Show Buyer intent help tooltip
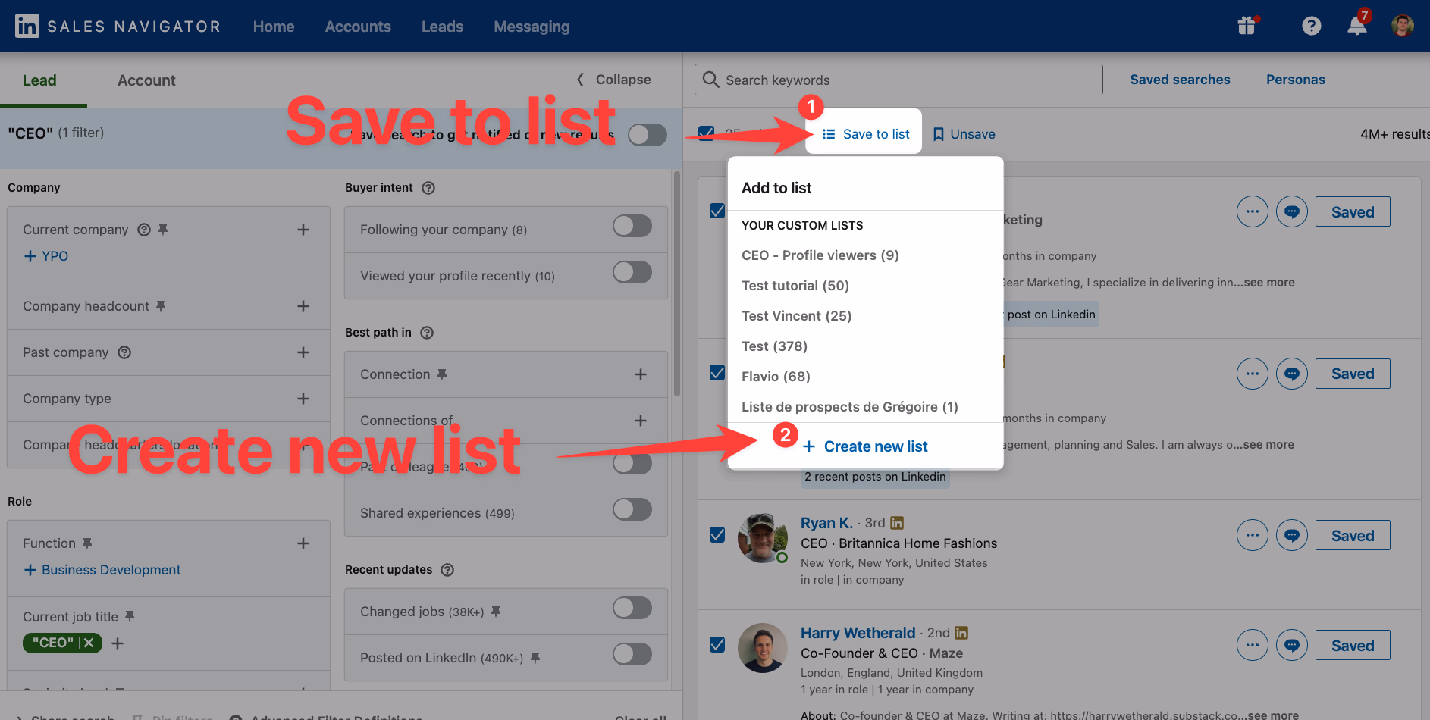 tap(428, 188)
